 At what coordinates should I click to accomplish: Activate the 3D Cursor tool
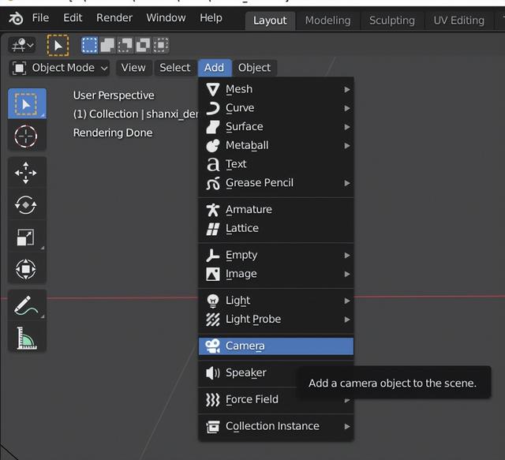(26, 137)
